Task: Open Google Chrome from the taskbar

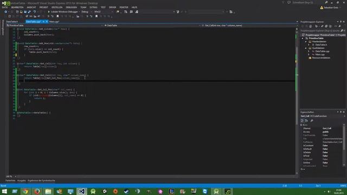Action: pos(25,191)
